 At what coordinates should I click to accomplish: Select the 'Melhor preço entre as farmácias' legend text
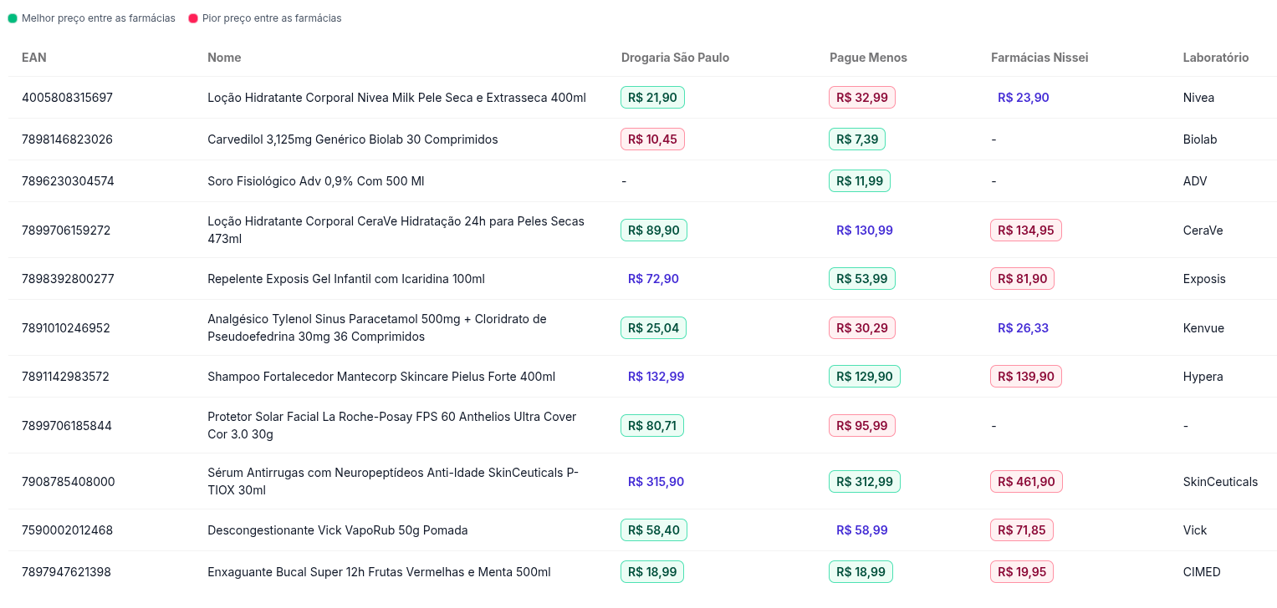coord(99,18)
